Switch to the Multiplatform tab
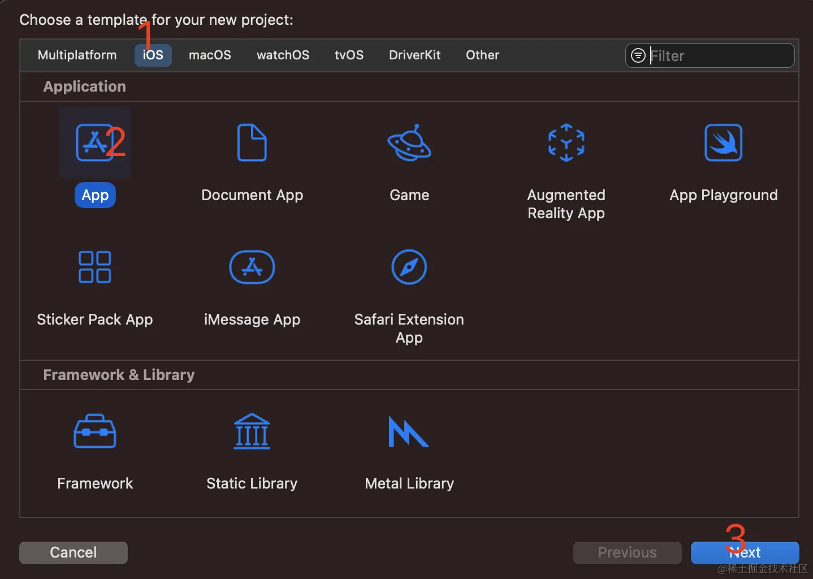813x579 pixels. (x=77, y=55)
